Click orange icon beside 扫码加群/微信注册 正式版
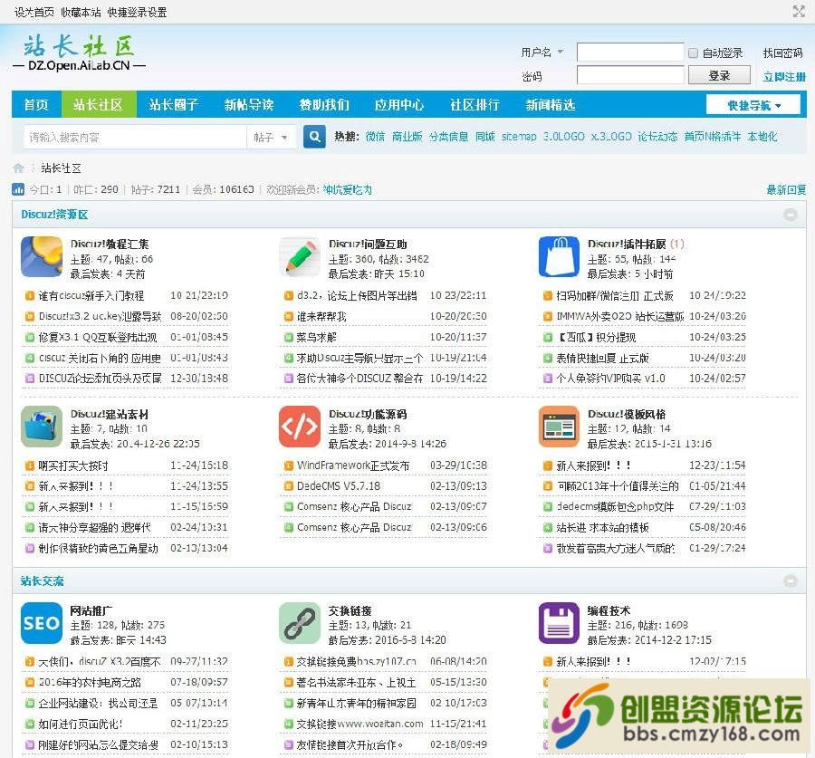The height and width of the screenshot is (758, 815). 547,296
